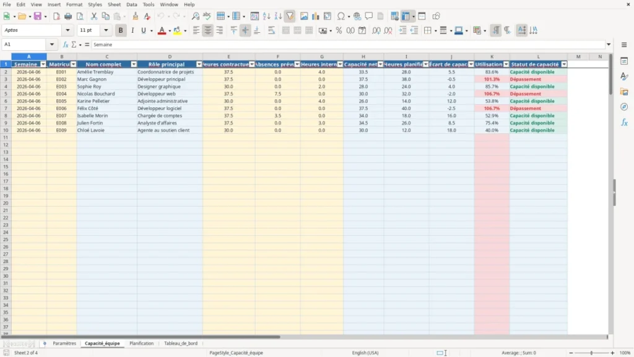This screenshot has width=634, height=357.
Task: Click English (USA) language status
Action: [365, 353]
